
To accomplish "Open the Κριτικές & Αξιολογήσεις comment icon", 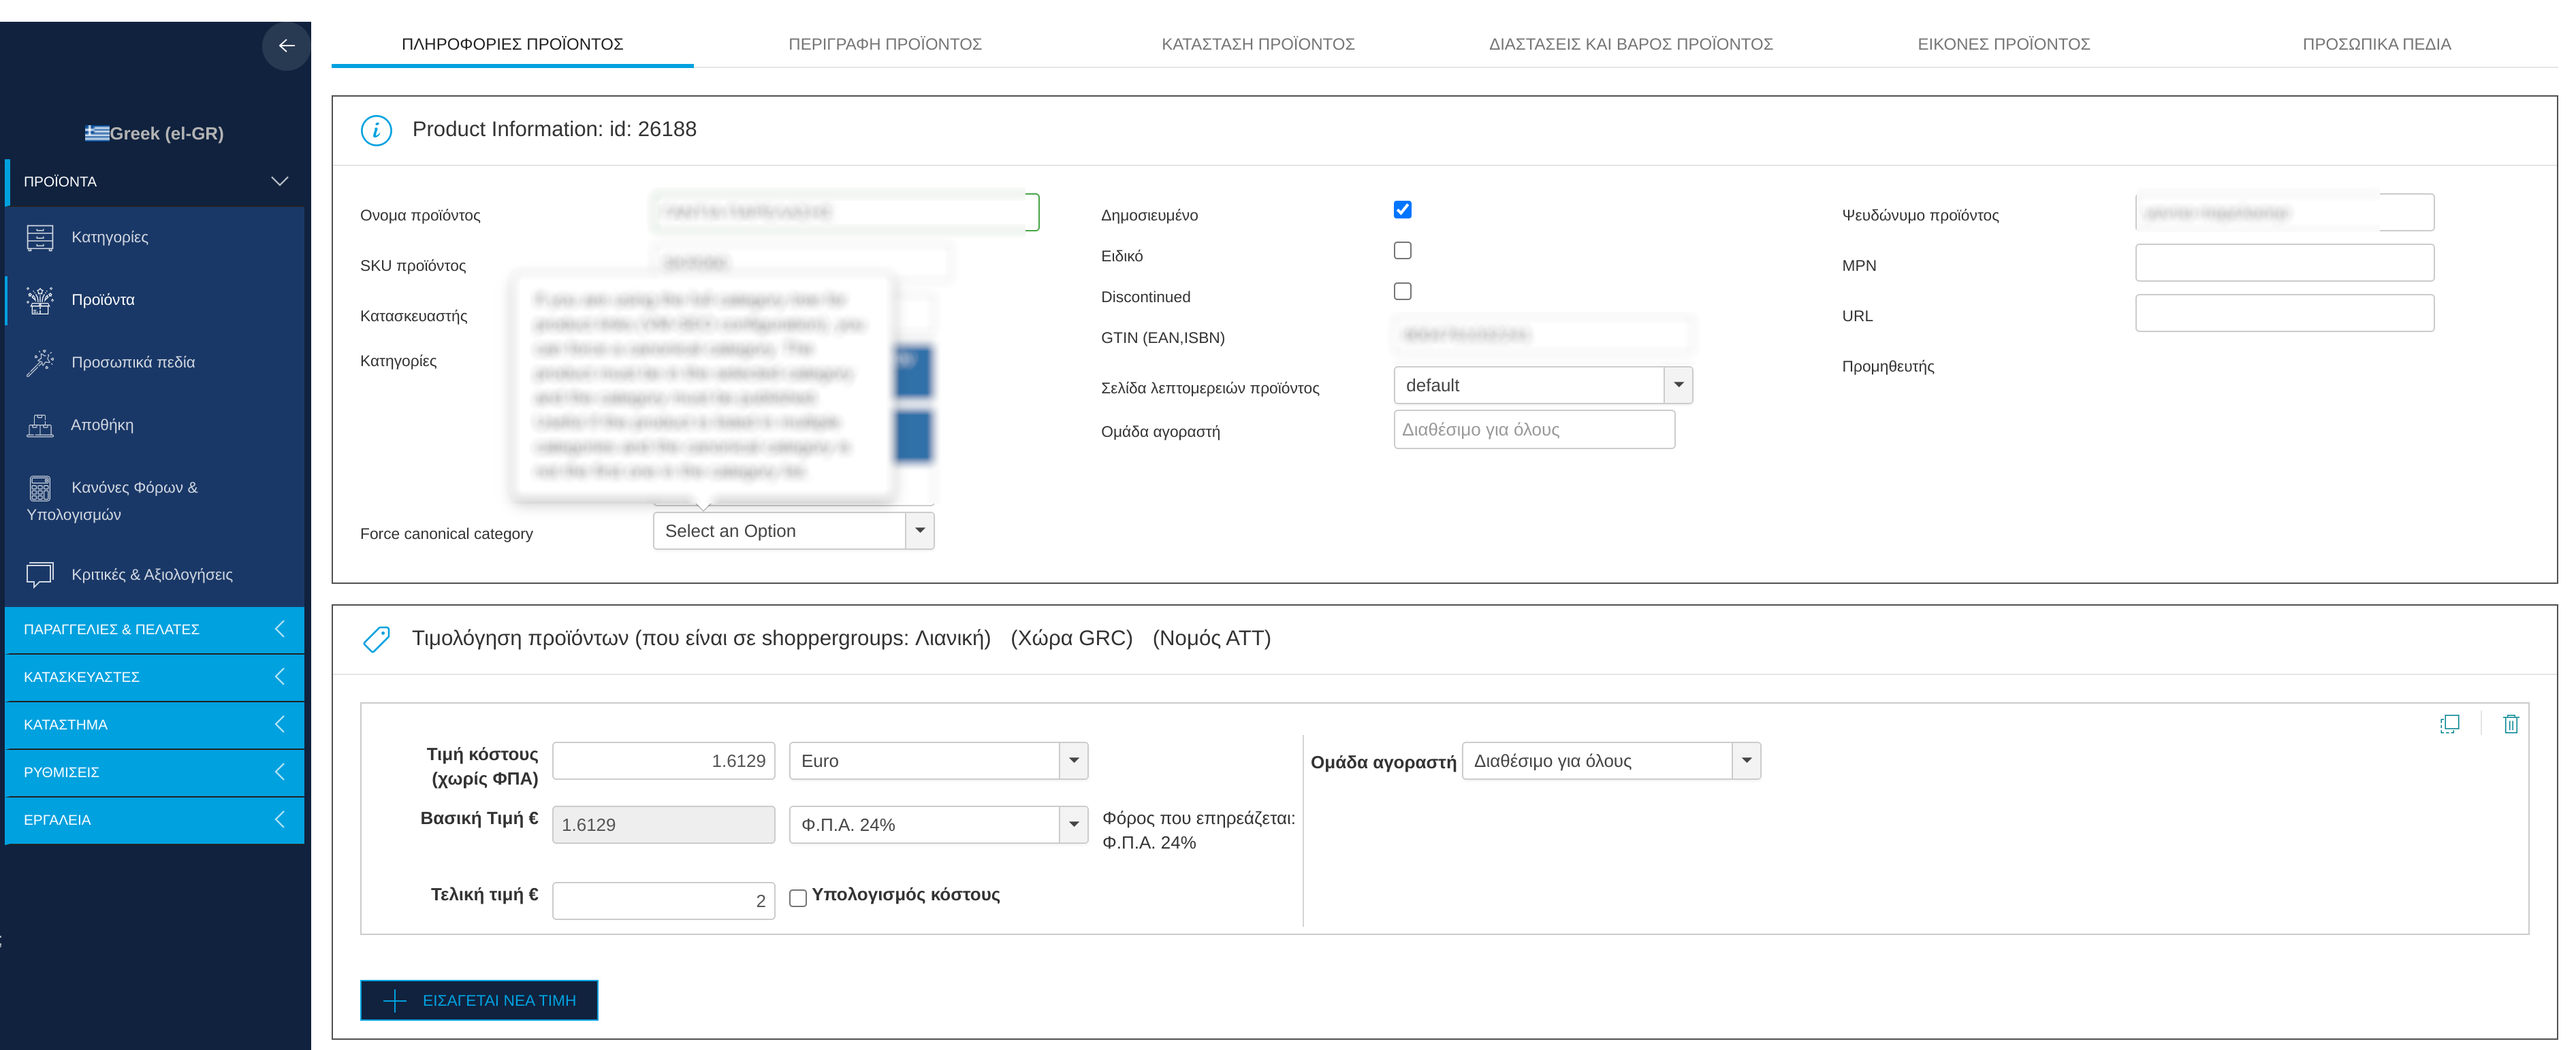I will point(40,574).
